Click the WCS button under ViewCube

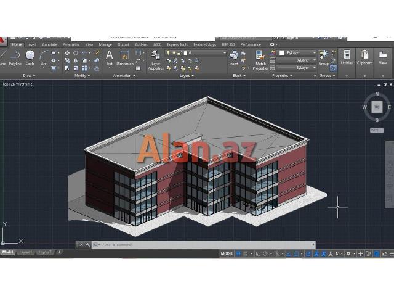377,130
